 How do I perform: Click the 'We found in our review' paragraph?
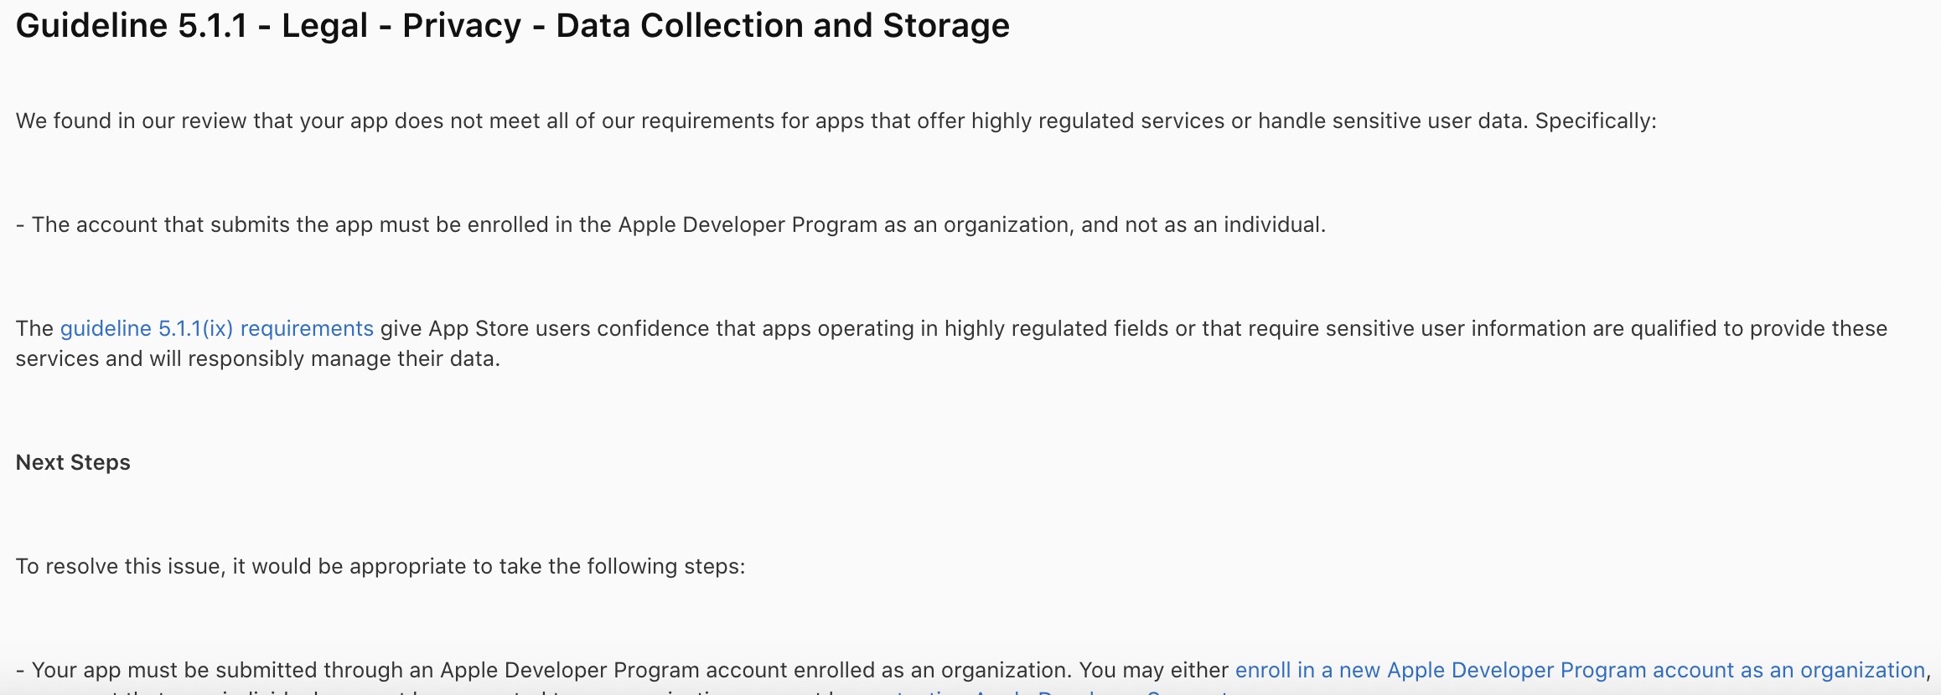[x=754, y=121]
